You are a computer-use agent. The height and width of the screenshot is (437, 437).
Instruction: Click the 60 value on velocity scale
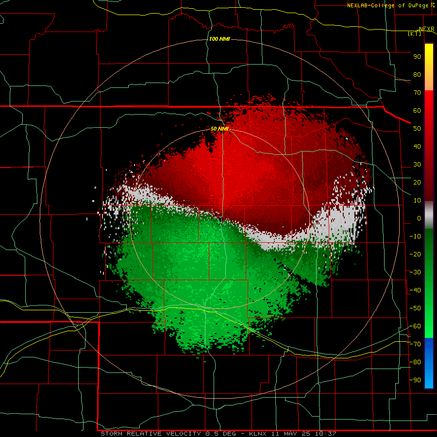point(417,110)
